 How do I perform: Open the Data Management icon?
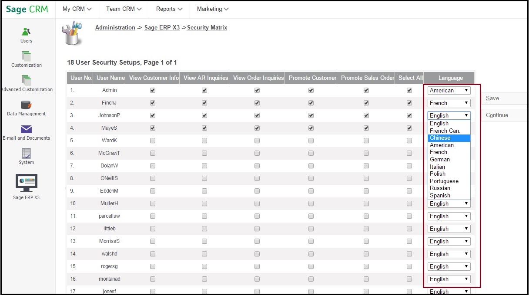tap(26, 105)
